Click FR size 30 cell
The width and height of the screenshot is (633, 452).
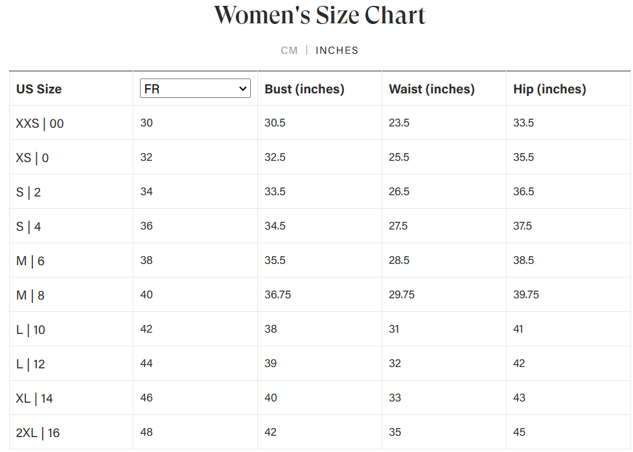146,123
